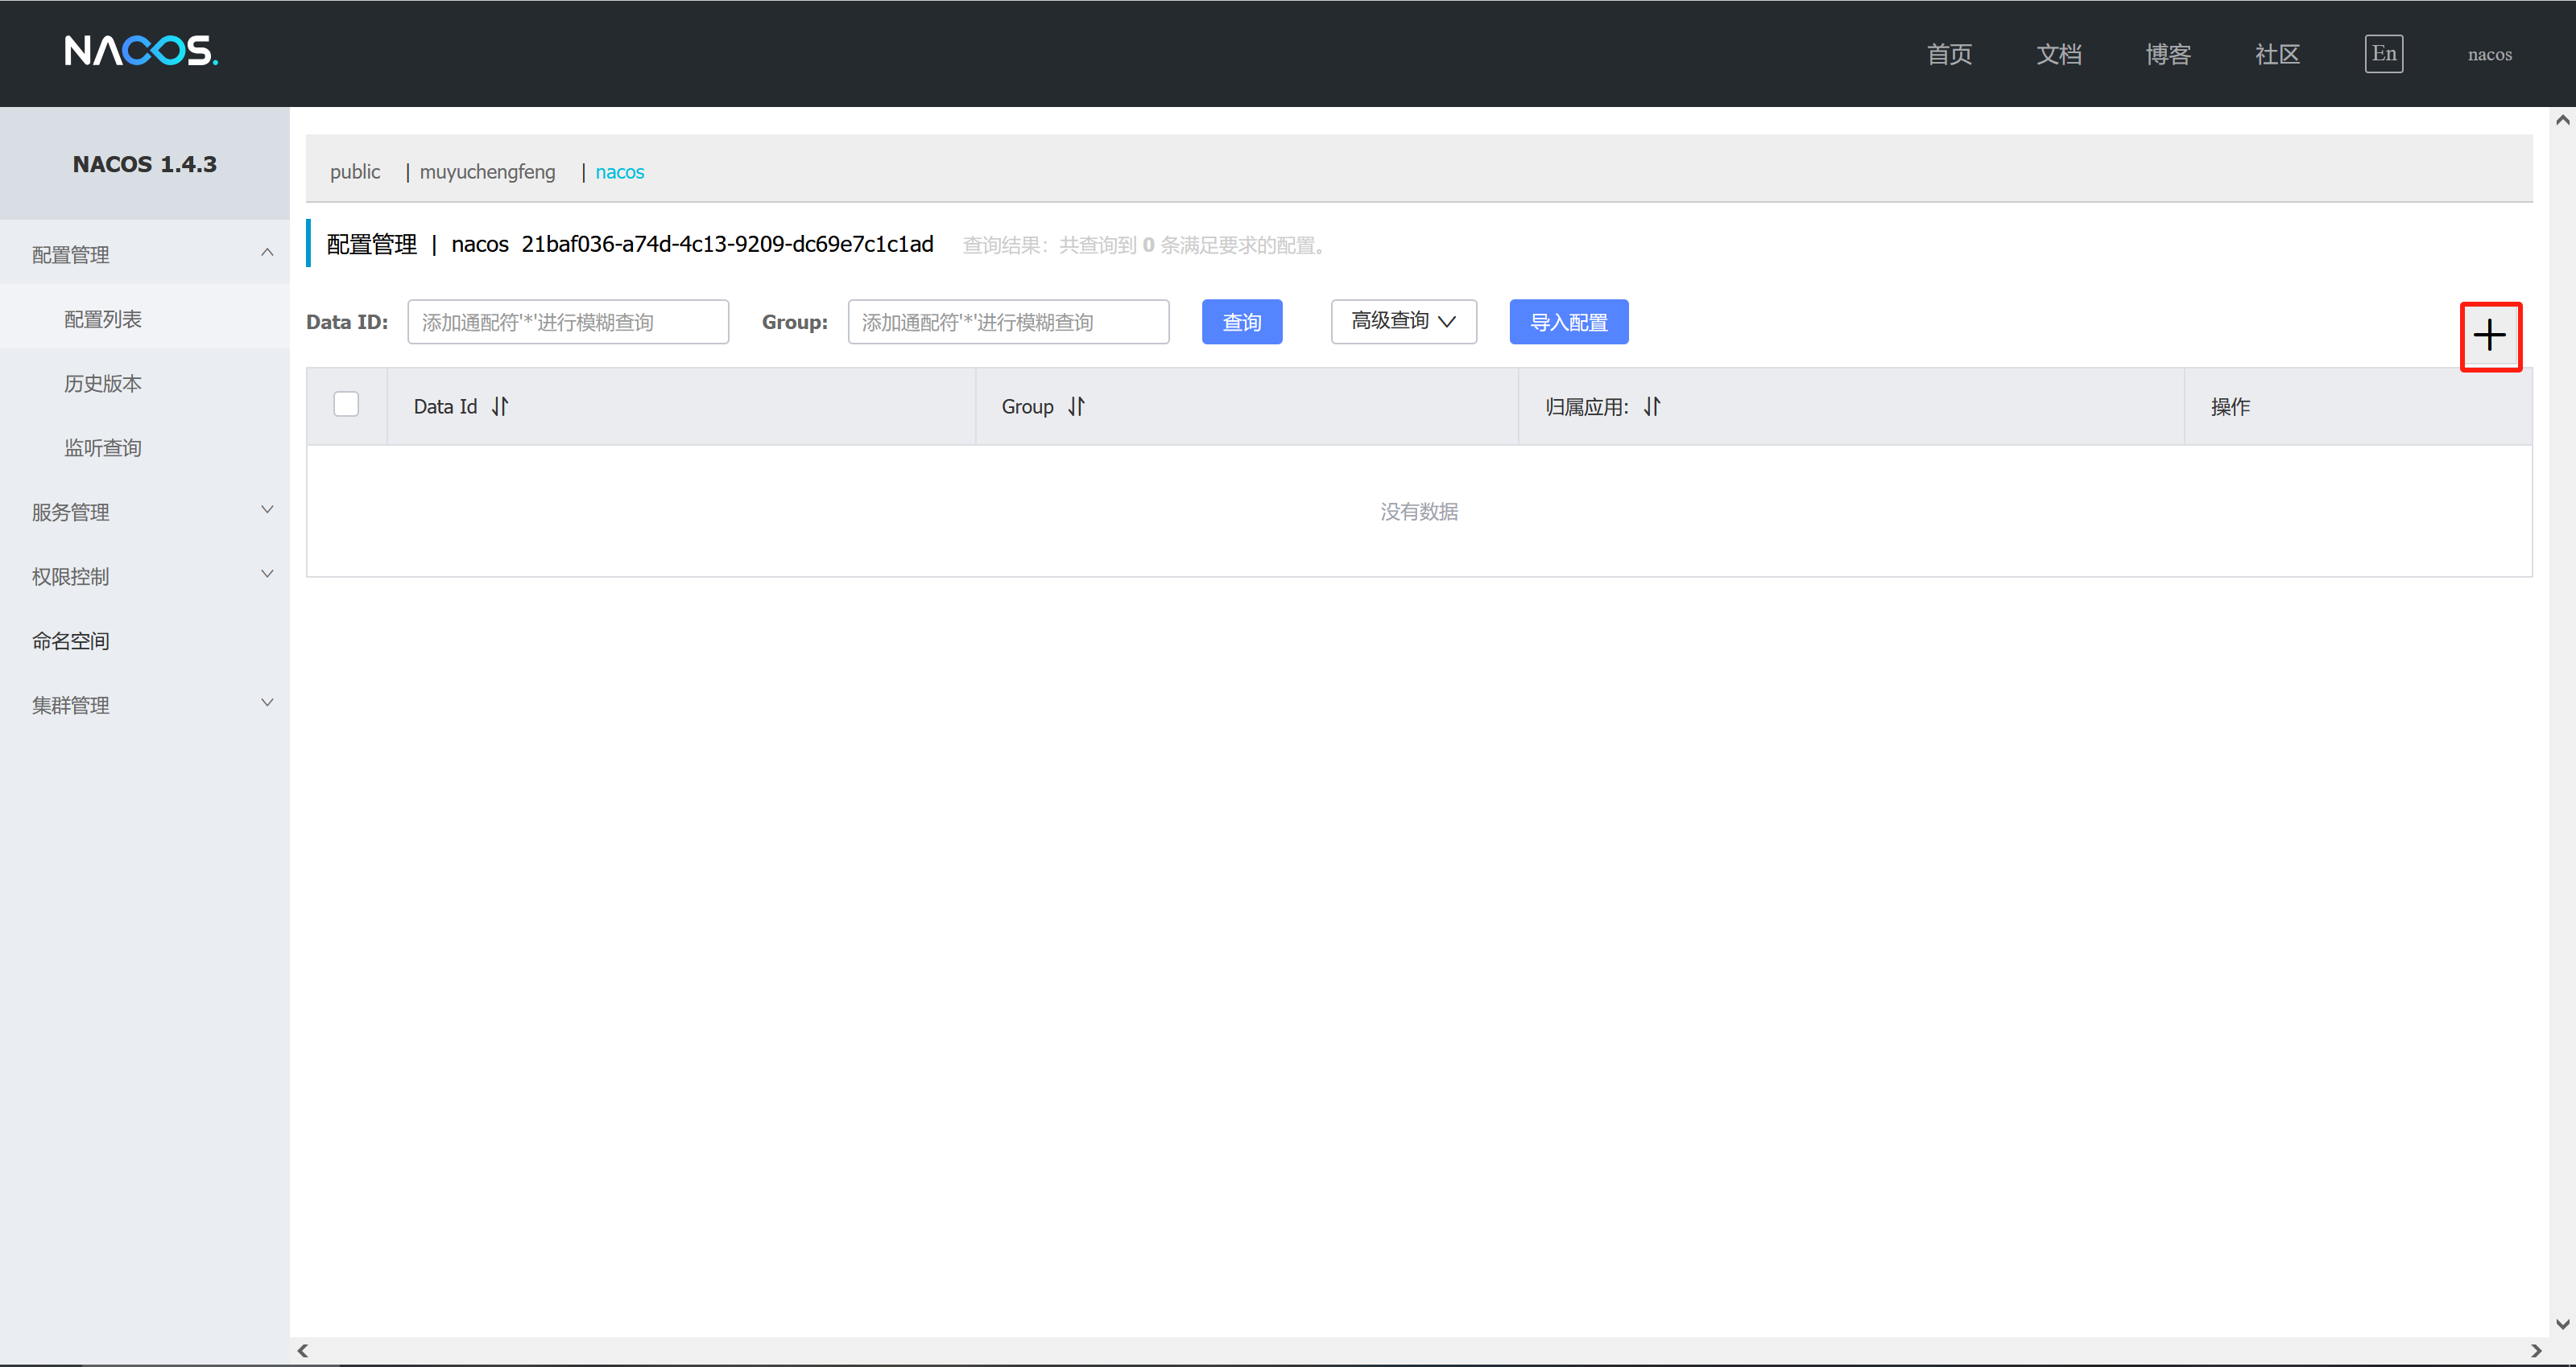This screenshot has height=1367, width=2576.
Task: Sort the table by 归属应用
Action: 1652,406
